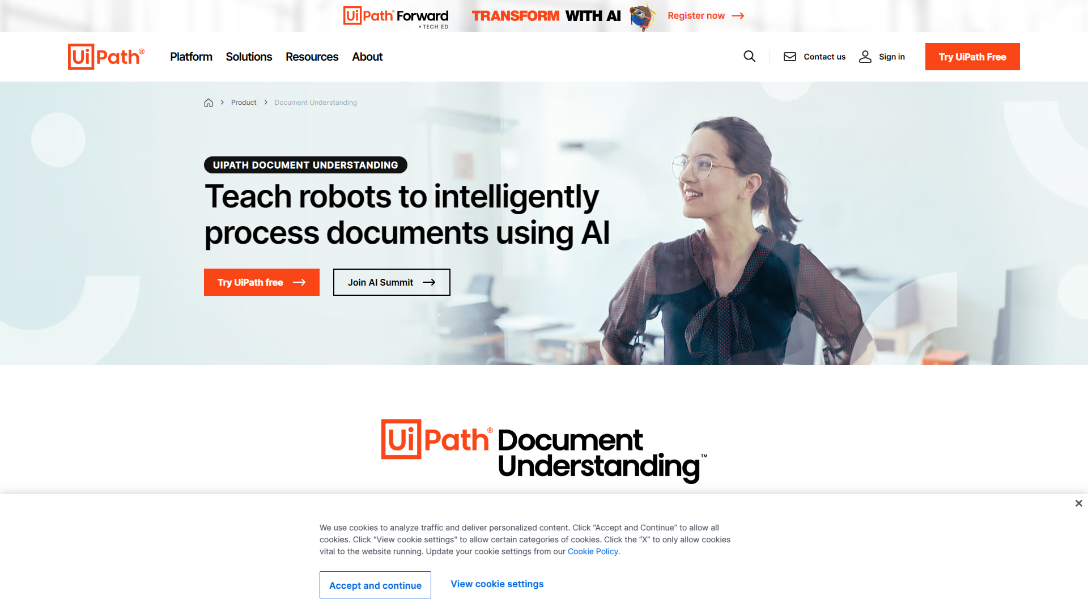Toggle Accept and continue cookie setting
The width and height of the screenshot is (1088, 612).
pyautogui.click(x=375, y=585)
